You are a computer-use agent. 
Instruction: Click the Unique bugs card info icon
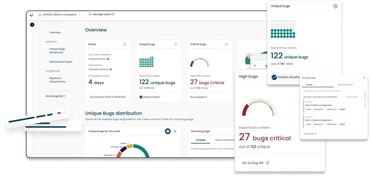coord(175,44)
